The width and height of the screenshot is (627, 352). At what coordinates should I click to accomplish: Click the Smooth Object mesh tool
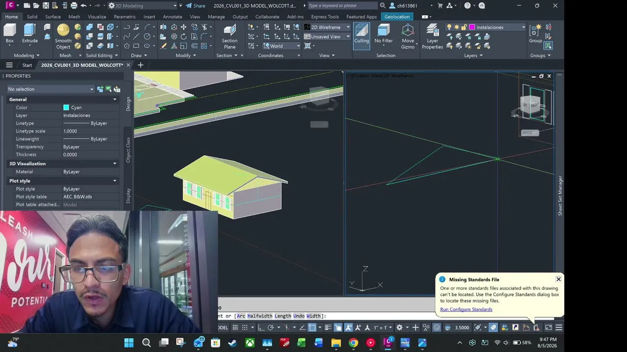pos(63,36)
